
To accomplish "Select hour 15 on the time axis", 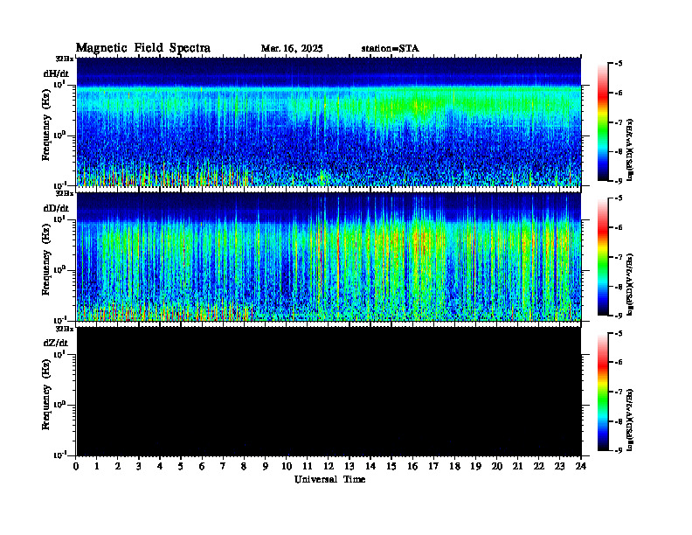I will (391, 467).
